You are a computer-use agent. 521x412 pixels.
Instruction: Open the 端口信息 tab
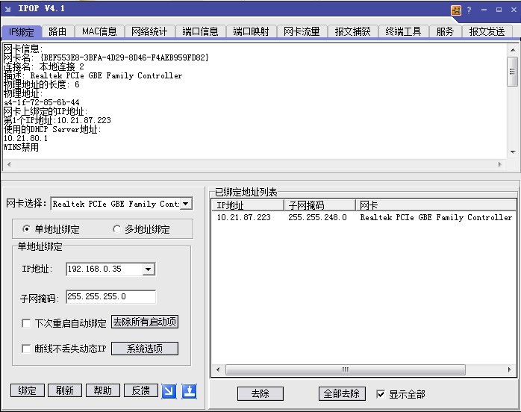[x=200, y=31]
